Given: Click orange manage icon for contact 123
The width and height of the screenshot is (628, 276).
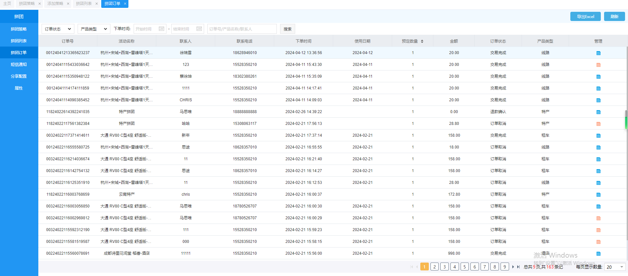Looking at the screenshot, I should pyautogui.click(x=598, y=65).
